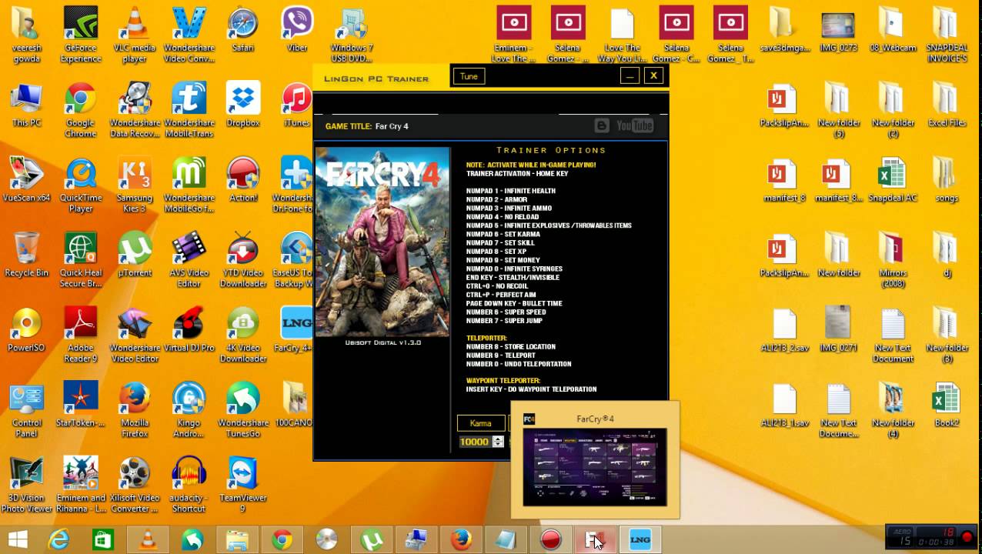Click the Far Cry 4 cover art image

(x=382, y=242)
